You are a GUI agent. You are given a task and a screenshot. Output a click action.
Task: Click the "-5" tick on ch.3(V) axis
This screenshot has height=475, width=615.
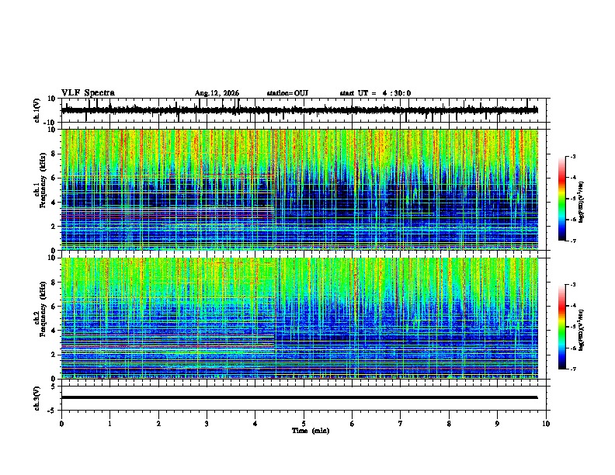52,411
